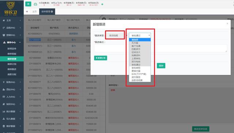Click the highlighted XD1000081 cell
The image size is (234, 133).
pyautogui.click(x=35, y=40)
